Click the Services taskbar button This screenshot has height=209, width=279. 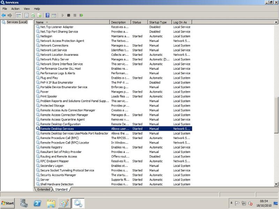(78, 203)
